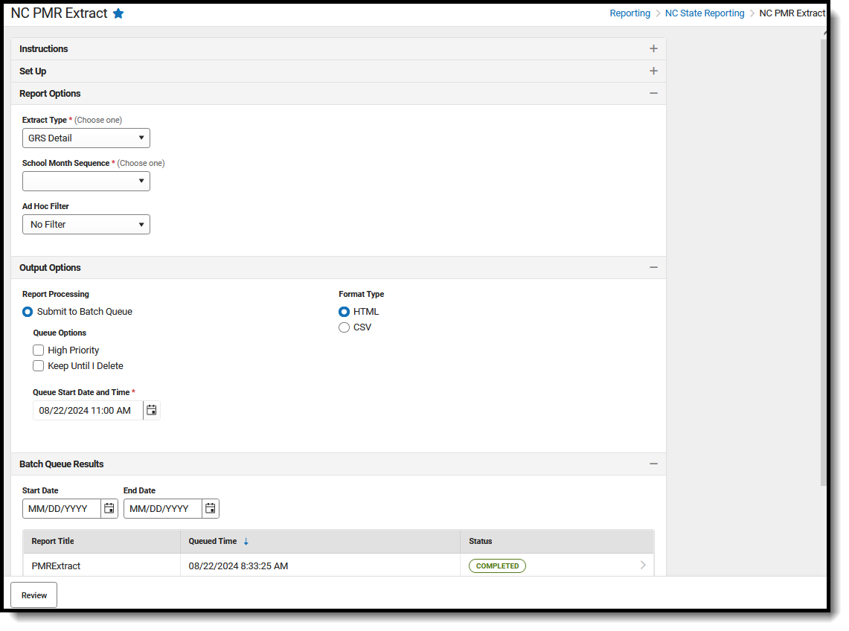
Task: Click the Report Title column header
Action: point(101,541)
